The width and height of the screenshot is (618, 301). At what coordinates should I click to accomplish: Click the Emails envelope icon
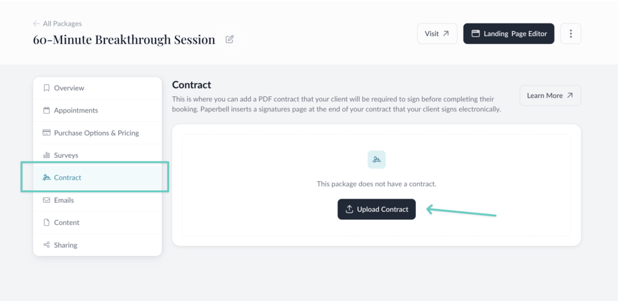click(46, 200)
